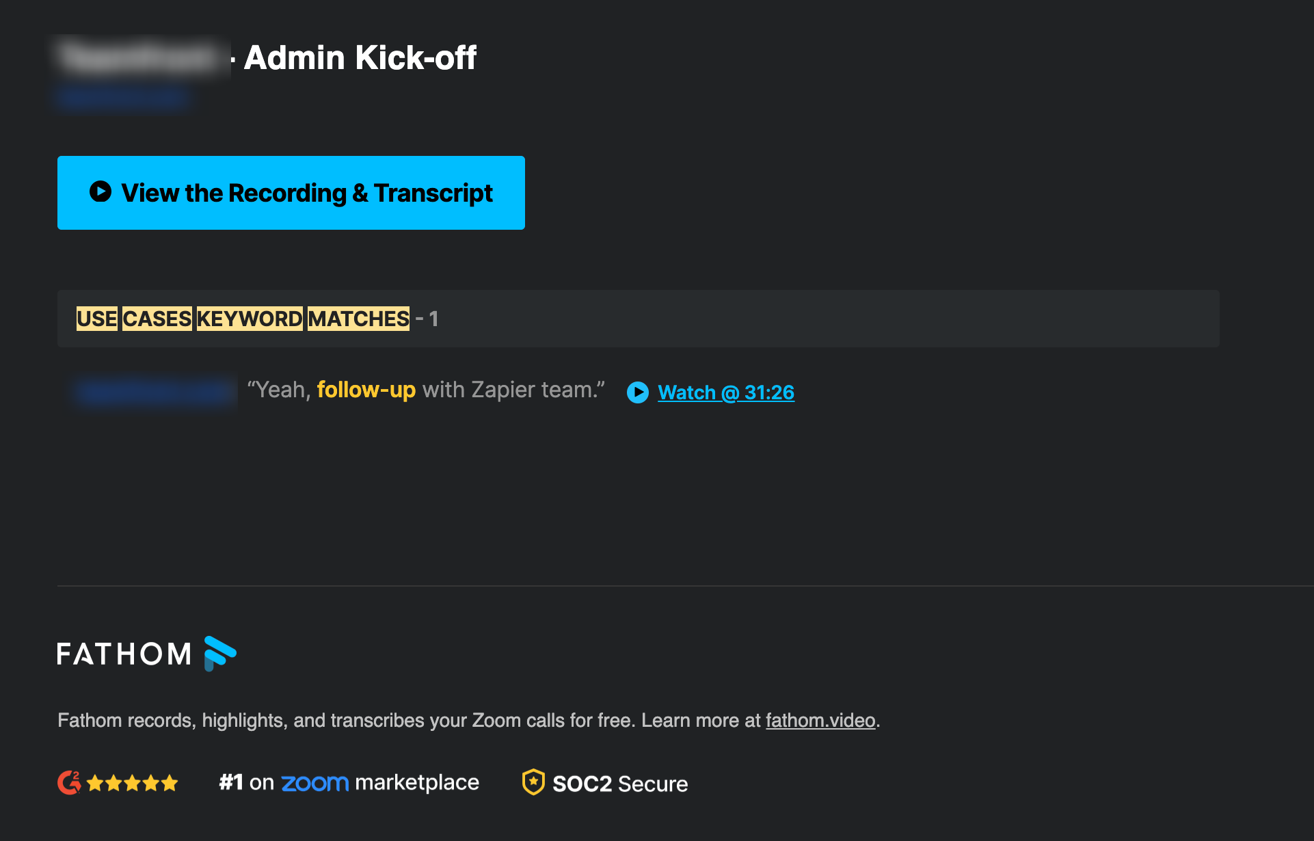Click the play icon on the recording button
Image resolution: width=1314 pixels, height=841 pixels.
100,191
